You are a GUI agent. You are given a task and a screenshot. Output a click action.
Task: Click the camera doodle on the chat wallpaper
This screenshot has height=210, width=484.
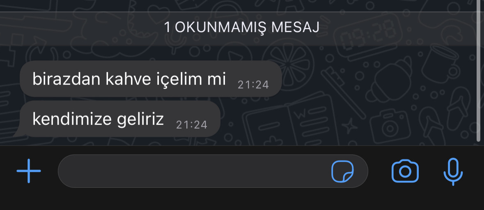(390, 125)
